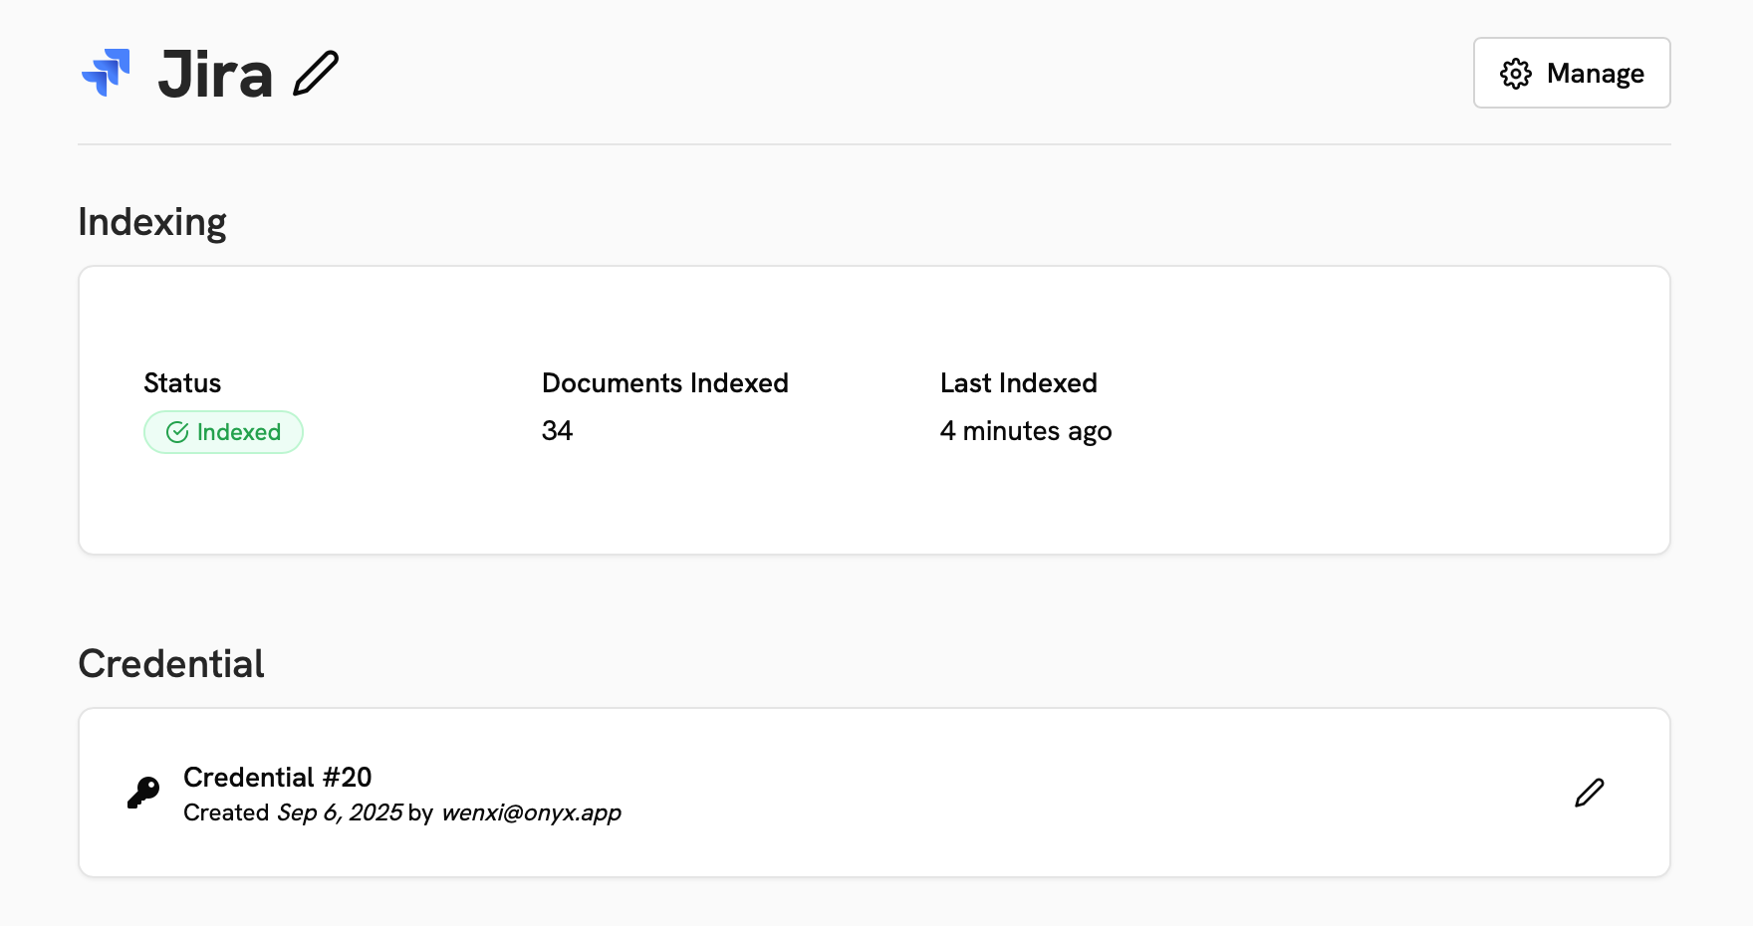1753x926 pixels.
Task: Click the Documents Indexed count of 34
Action: tap(557, 431)
